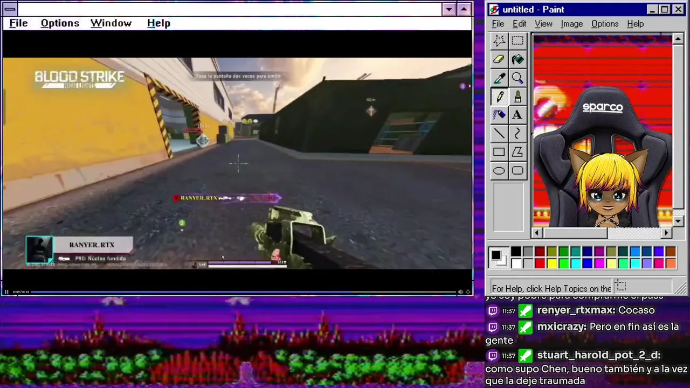Screen dimensions: 690x388
Task: Open the File menu in Paint
Action: (x=498, y=24)
